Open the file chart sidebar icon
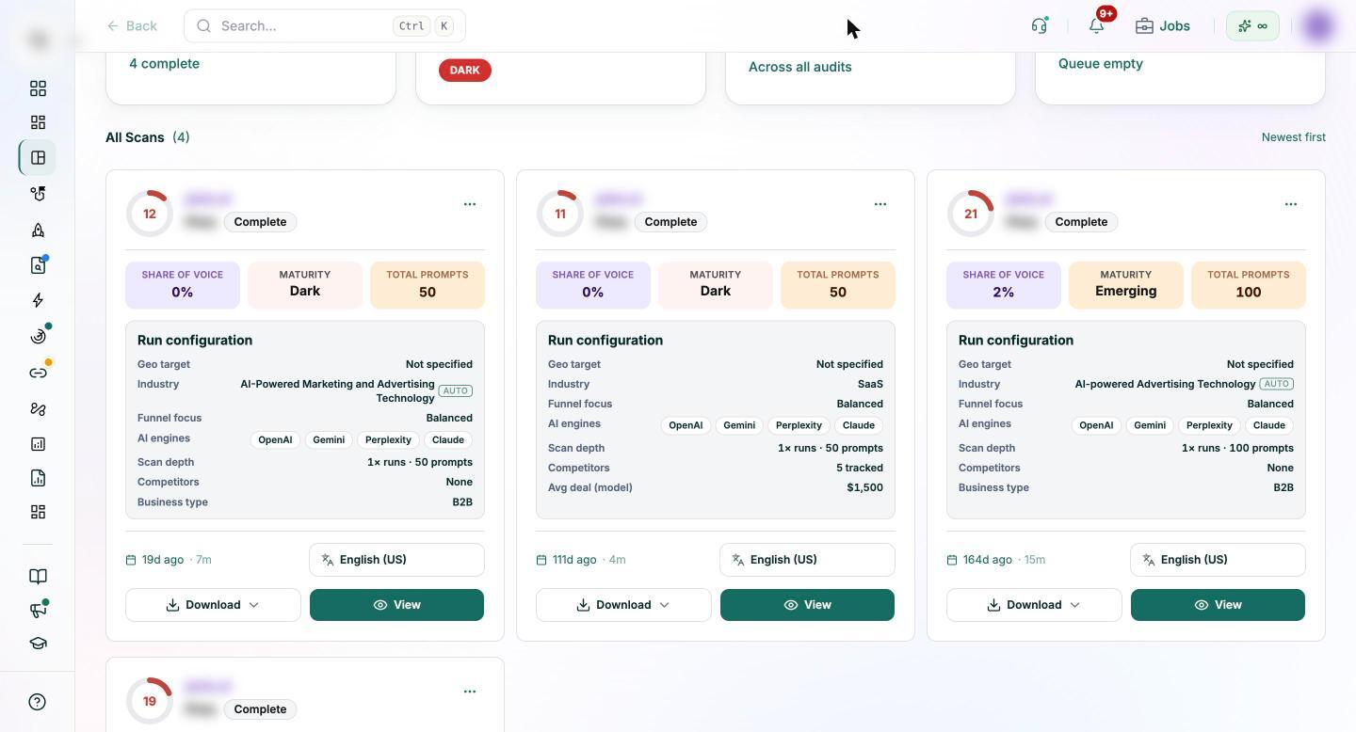Image resolution: width=1356 pixels, height=732 pixels. point(38,478)
